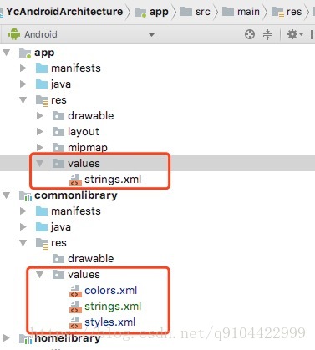Expand manifests under commonlibrary
This screenshot has height=350, width=315.
(23, 211)
